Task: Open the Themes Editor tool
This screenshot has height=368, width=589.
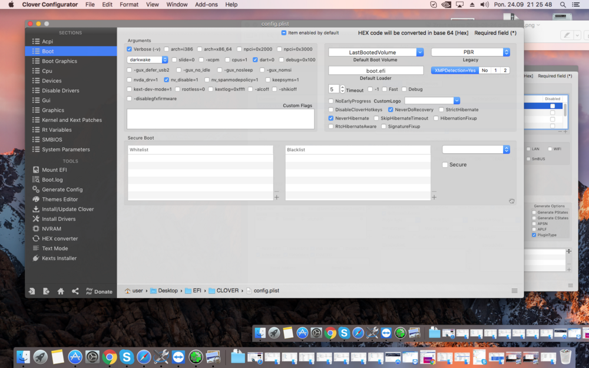Action: 59,200
